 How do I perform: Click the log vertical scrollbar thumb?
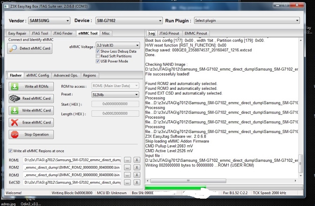(x=301, y=164)
